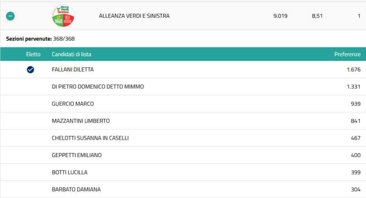The width and height of the screenshot is (366, 198).
Task: Click the Sezioni pervenute 368/368 text
Action: (40, 39)
